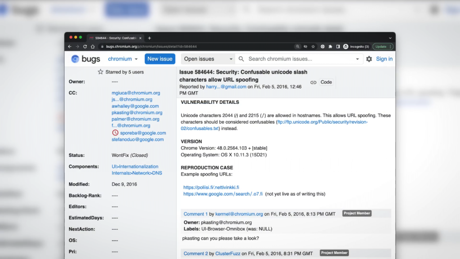Image resolution: width=460 pixels, height=259 pixels.
Task: Close the 584644 Security tab
Action: (140, 38)
